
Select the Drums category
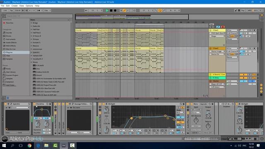point(9,36)
